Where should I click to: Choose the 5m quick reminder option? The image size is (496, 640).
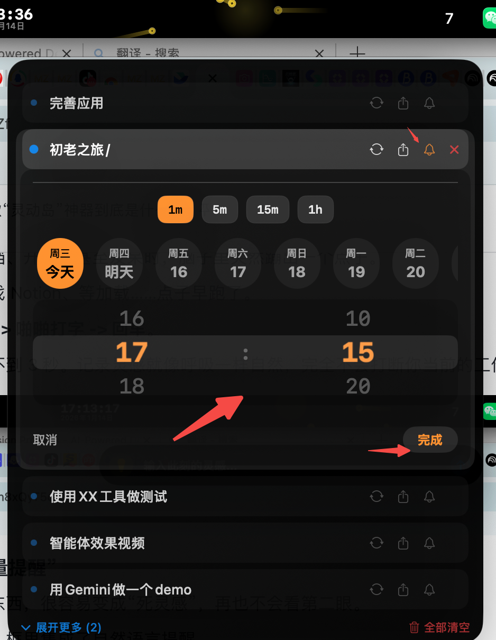click(x=220, y=209)
